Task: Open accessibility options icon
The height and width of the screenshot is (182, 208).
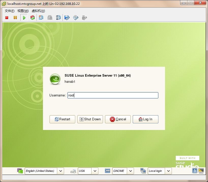Action: click(195, 171)
